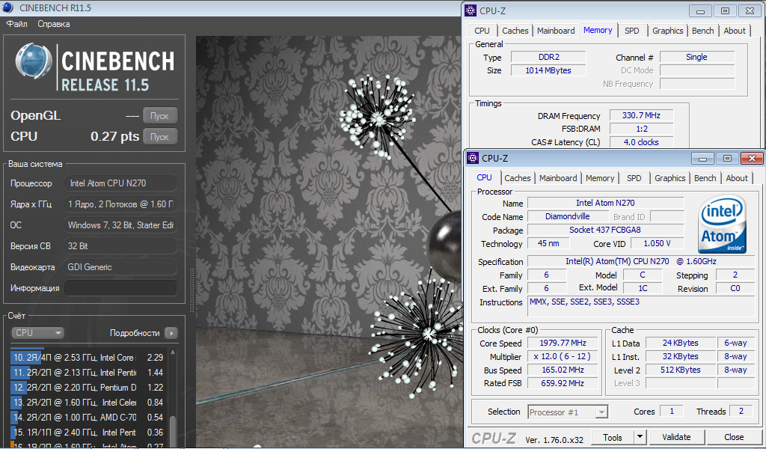Image resolution: width=766 pixels, height=449 pixels.
Task: Click back CPU-Z window title icon
Action: [x=471, y=10]
